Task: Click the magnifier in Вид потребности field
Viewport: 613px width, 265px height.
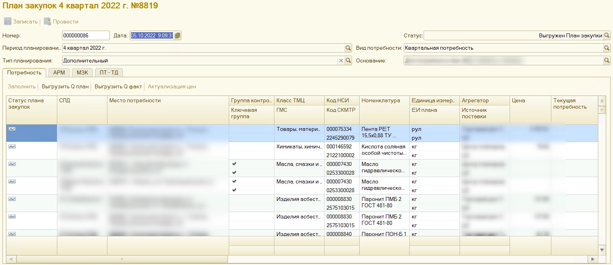Action: tap(607, 48)
